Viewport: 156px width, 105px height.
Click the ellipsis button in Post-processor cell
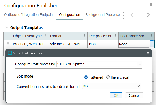pos(152,44)
